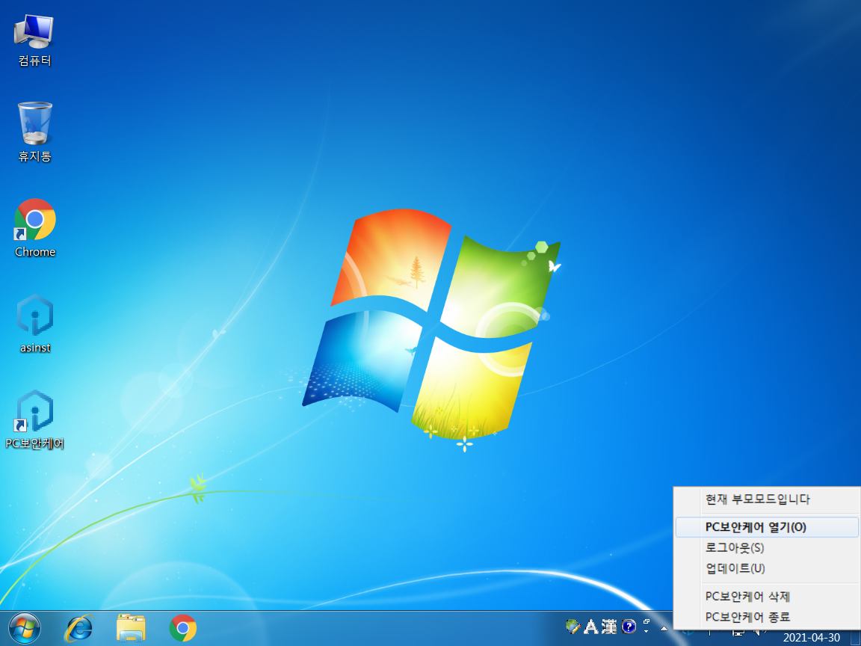Screen dimensions: 861x646
Task: Launch Internet Explorer from the taskbar
Action: click(x=78, y=628)
